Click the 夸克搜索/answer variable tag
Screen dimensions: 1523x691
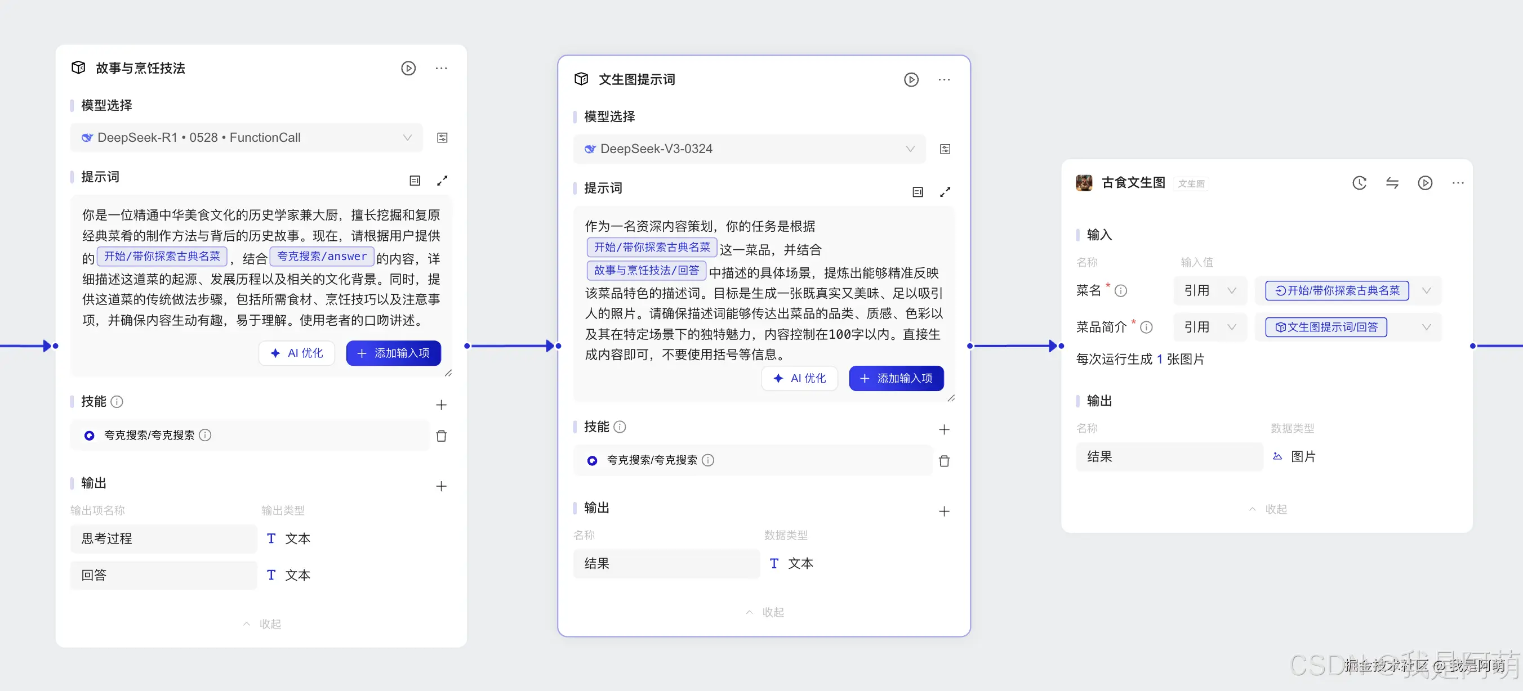(322, 257)
